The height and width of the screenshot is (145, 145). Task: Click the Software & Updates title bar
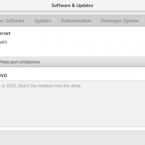[x=72, y=5]
